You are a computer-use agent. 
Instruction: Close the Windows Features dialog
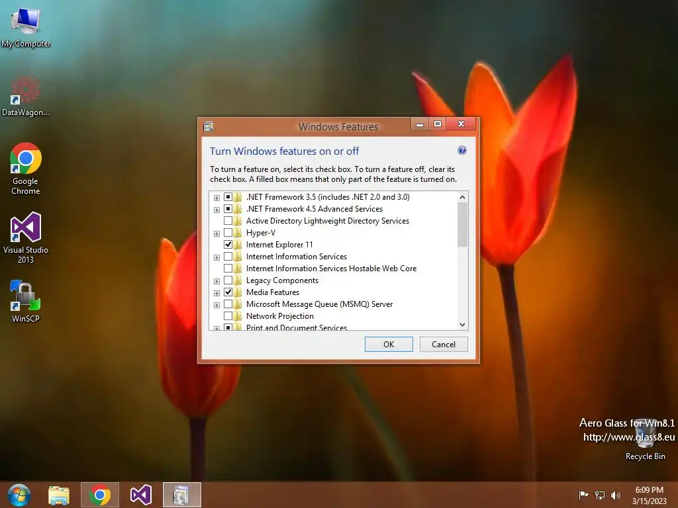461,124
